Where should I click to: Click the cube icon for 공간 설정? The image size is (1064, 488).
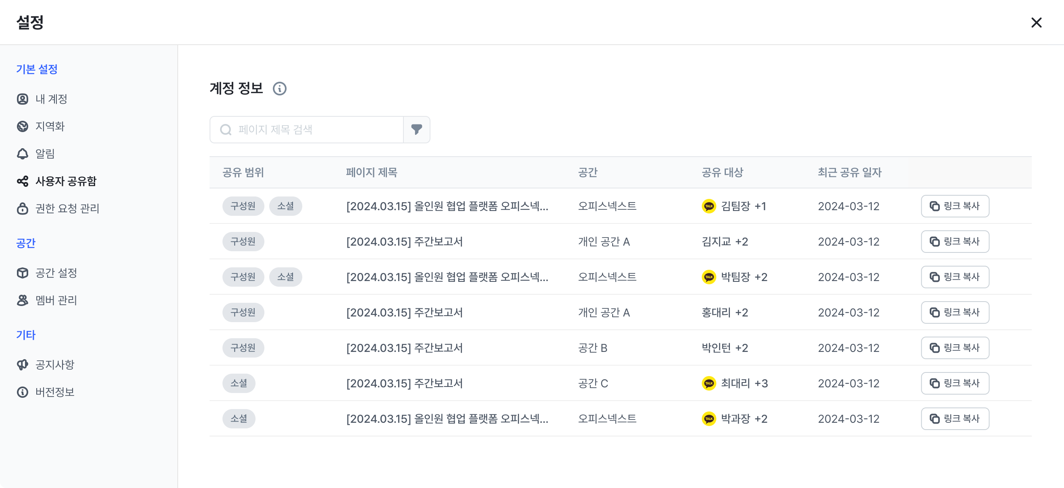pos(23,273)
